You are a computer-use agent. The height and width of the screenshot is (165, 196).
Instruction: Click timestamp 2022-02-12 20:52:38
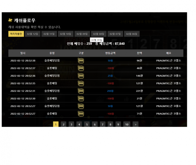coord(23,61)
